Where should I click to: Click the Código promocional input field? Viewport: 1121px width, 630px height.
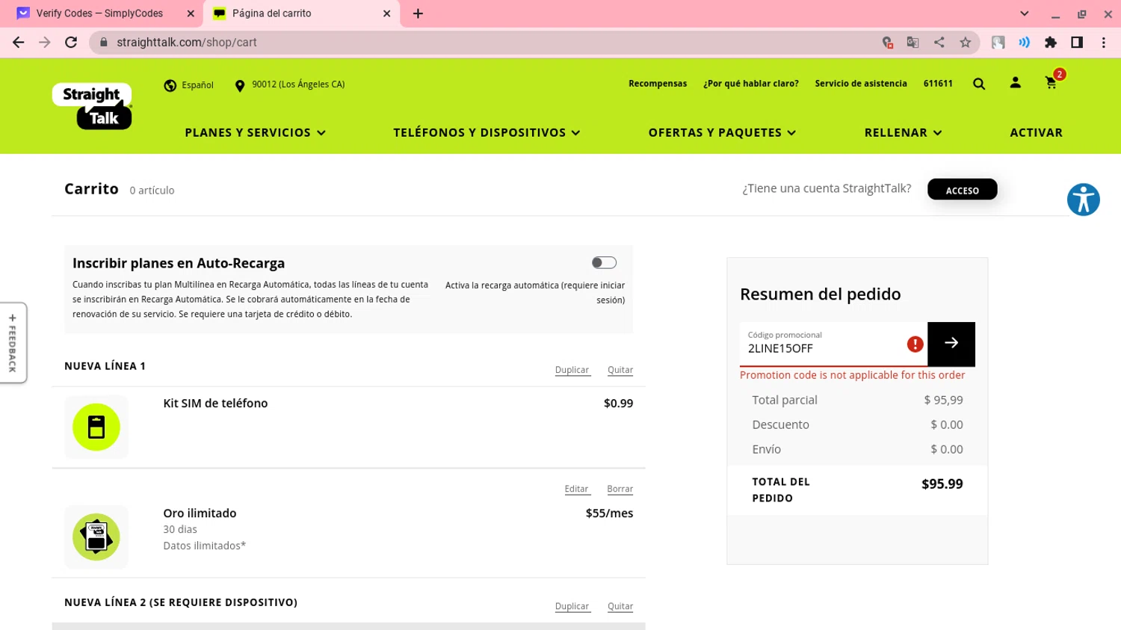[x=833, y=344]
